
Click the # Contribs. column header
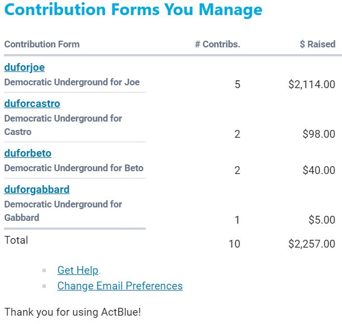[x=217, y=44]
